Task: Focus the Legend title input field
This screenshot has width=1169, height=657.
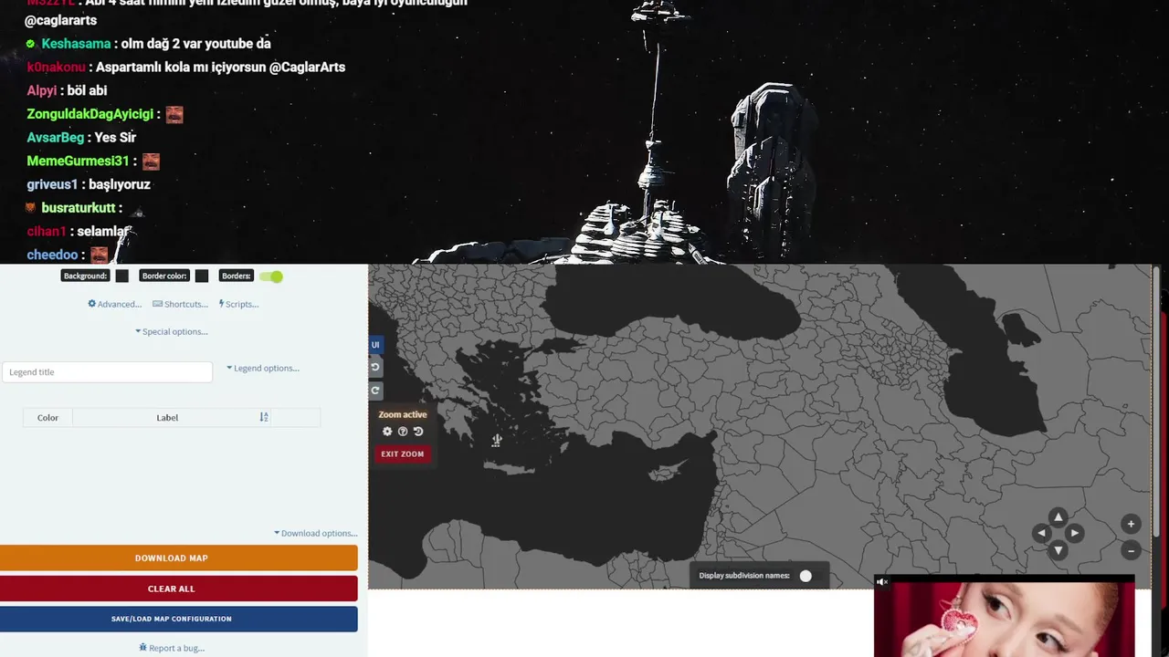Action: click(x=108, y=372)
